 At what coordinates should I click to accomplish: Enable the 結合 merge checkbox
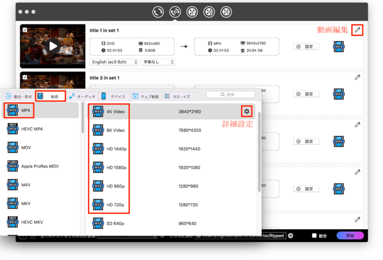click(x=314, y=236)
